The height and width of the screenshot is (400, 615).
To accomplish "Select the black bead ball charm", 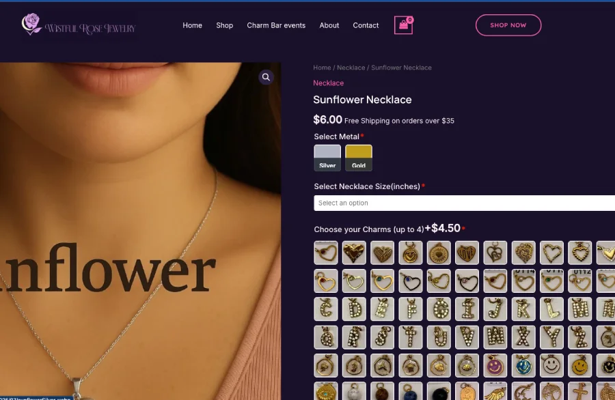I will 439,391.
